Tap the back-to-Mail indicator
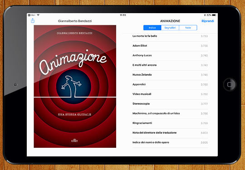Viewport: 245px width, 170px height. click(32, 15)
